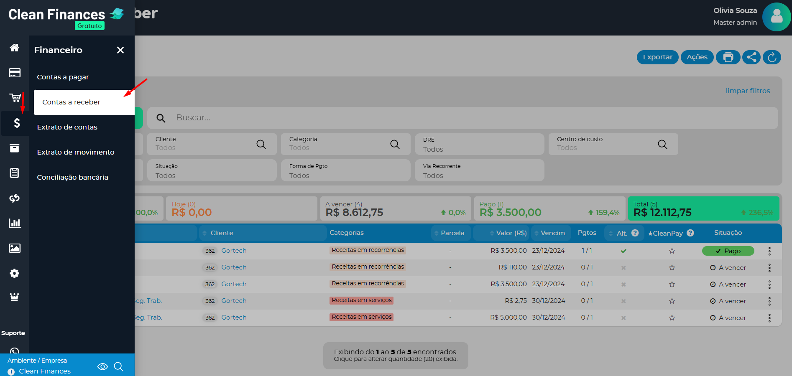Image resolution: width=792 pixels, height=376 pixels.
Task: Print the list using the printer icon
Action: pyautogui.click(x=728, y=57)
